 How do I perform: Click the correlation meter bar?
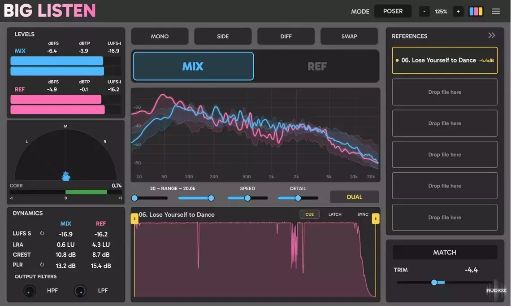pyautogui.click(x=65, y=192)
